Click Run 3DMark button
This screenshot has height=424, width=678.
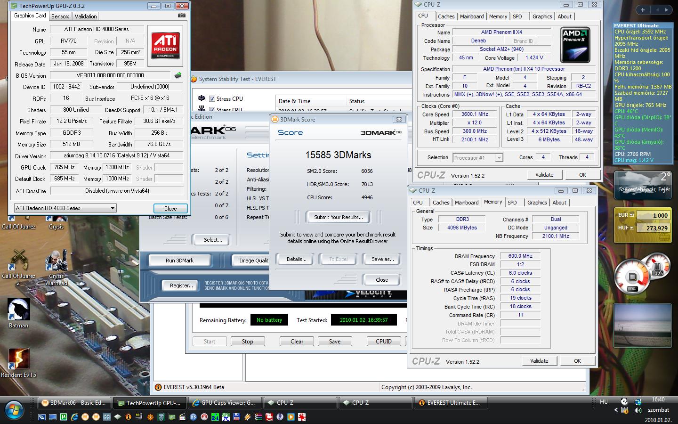pos(179,261)
